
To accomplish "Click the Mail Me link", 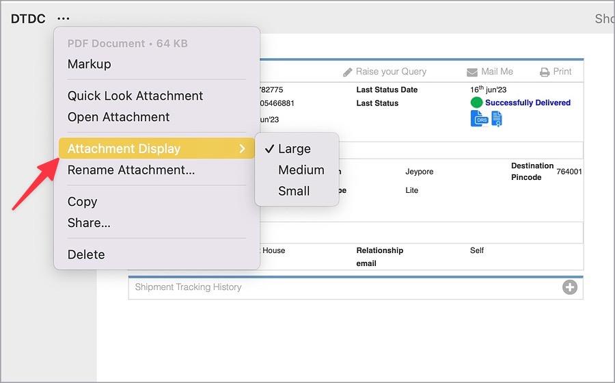I will 497,71.
